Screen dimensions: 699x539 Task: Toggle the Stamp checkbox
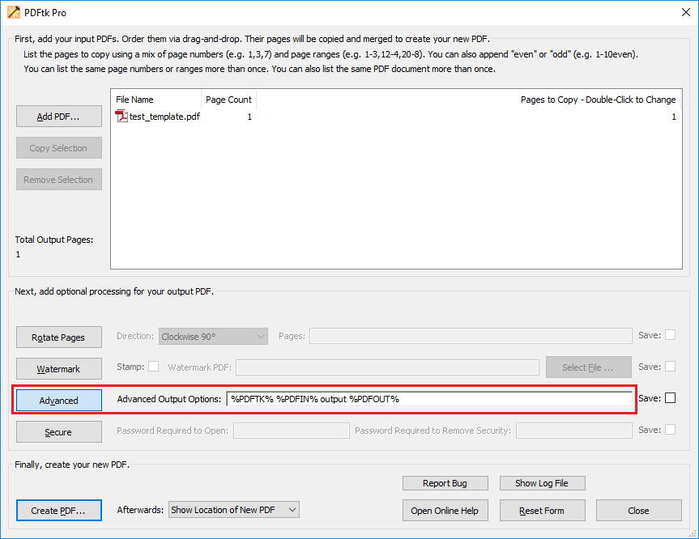tap(153, 367)
